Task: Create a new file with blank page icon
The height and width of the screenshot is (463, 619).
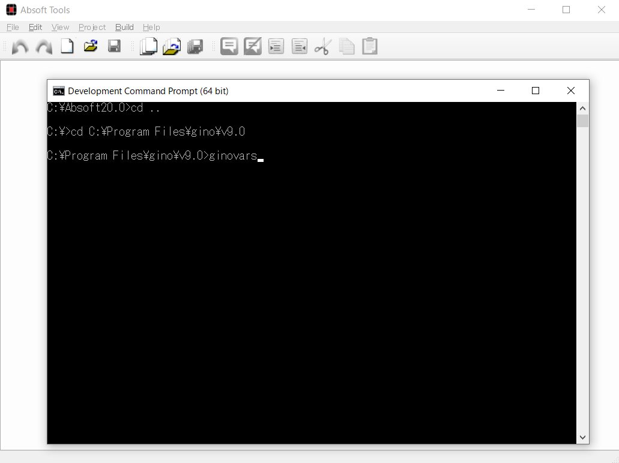Action: 67,46
